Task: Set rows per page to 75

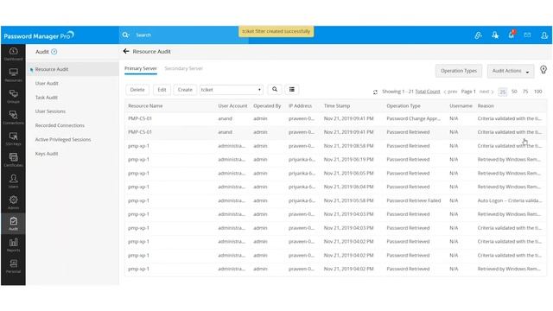Action: (525, 92)
